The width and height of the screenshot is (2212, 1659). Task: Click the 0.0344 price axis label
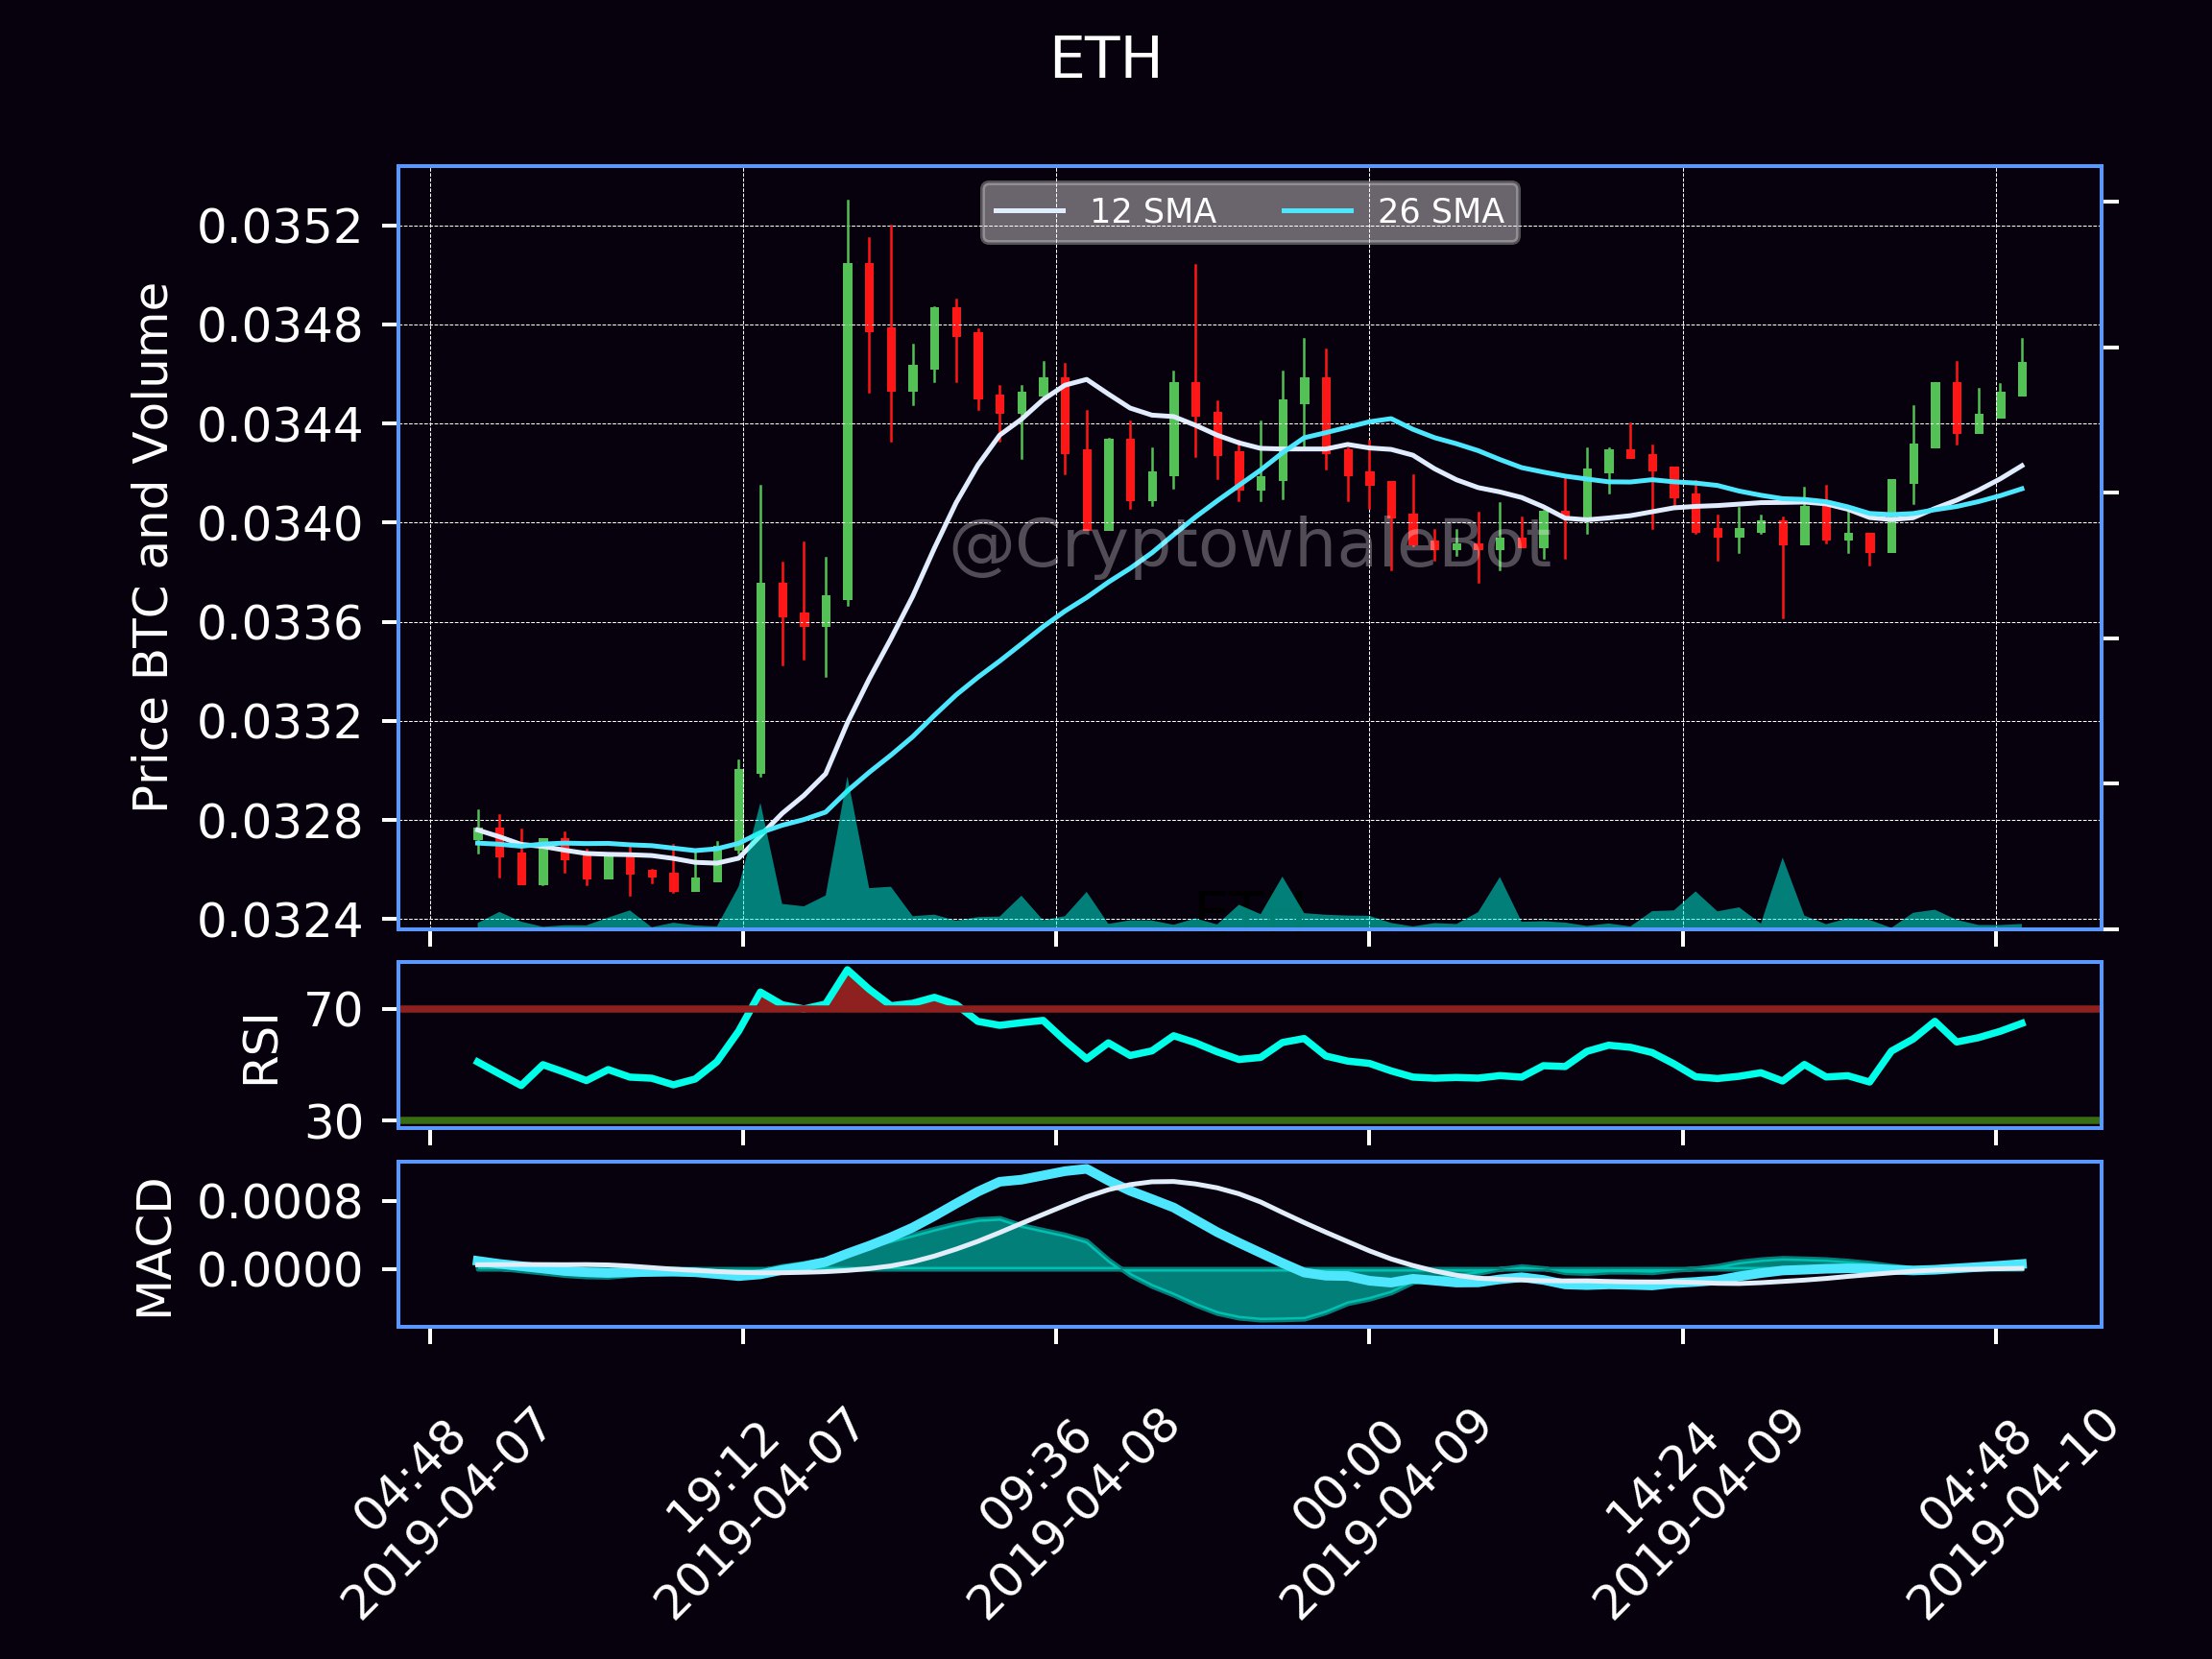pyautogui.click(x=279, y=425)
